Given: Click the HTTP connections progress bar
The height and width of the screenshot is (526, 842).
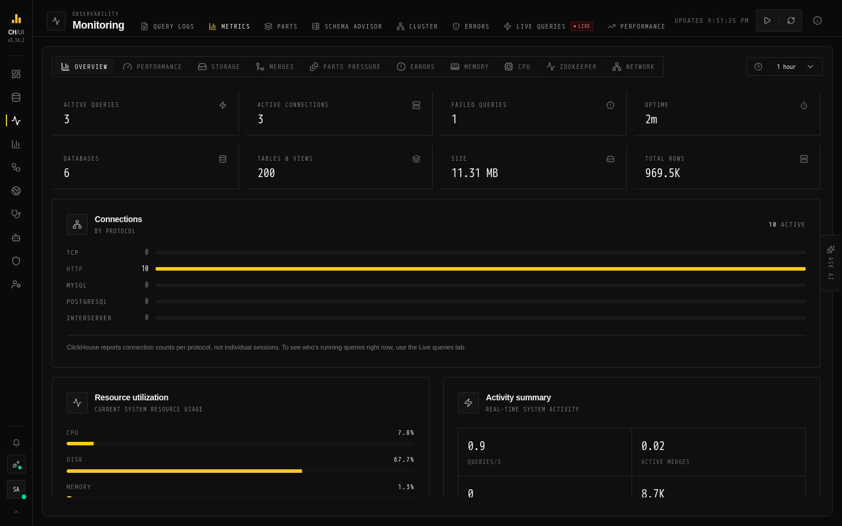Looking at the screenshot, I should (481, 269).
